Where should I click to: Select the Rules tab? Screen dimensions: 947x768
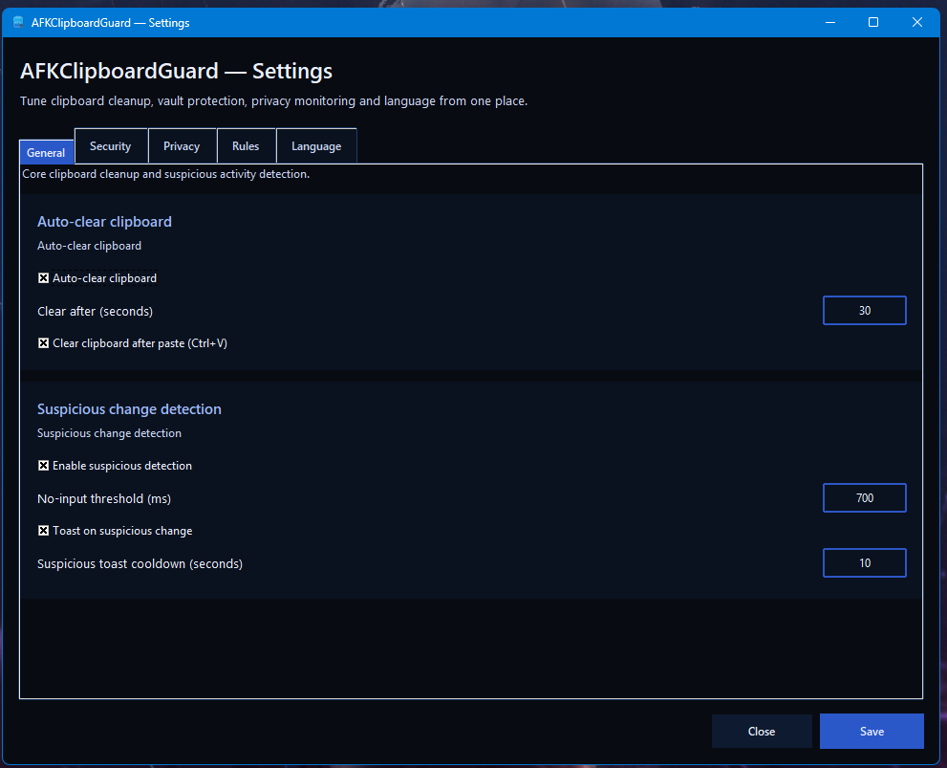[246, 146]
